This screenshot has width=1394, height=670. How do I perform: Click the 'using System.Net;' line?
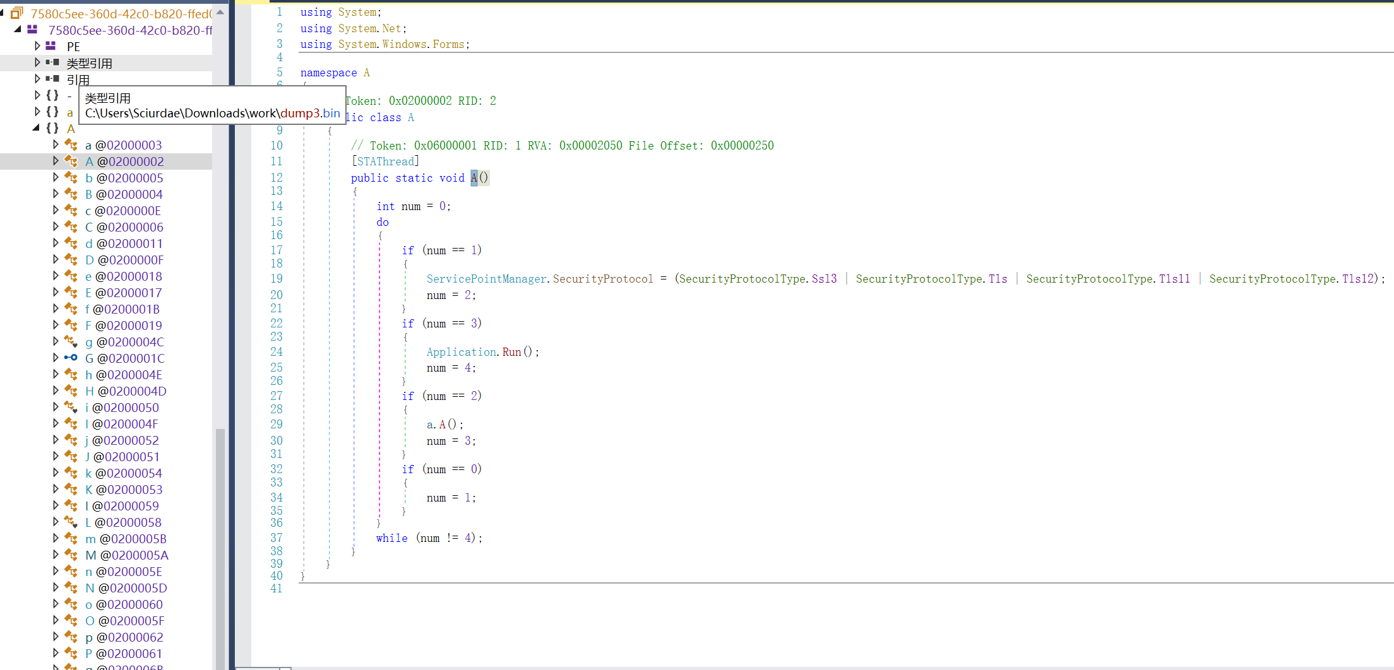coord(354,28)
